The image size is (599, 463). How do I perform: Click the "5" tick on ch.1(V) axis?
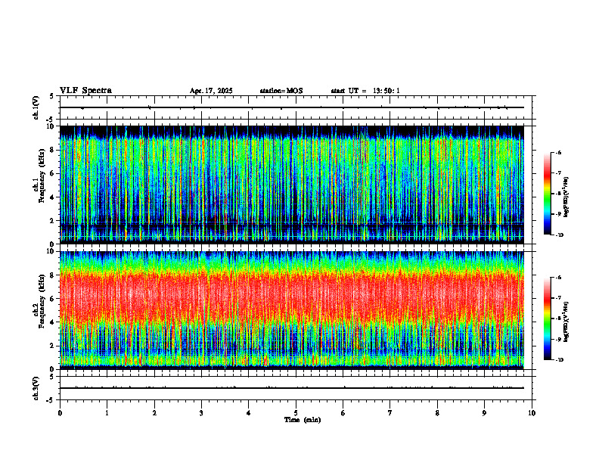click(x=51, y=96)
